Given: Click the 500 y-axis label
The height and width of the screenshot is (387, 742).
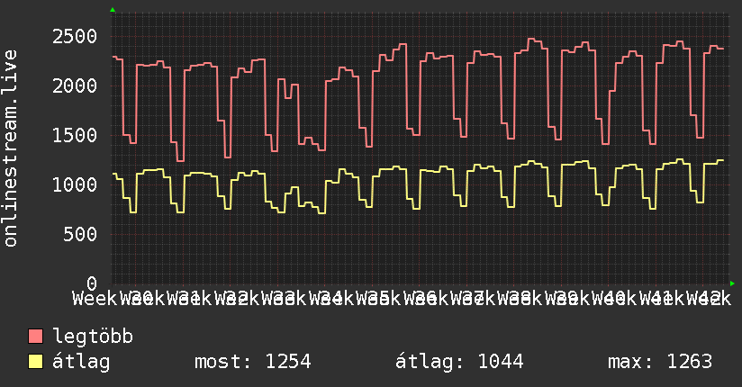Looking at the screenshot, I should point(80,234).
